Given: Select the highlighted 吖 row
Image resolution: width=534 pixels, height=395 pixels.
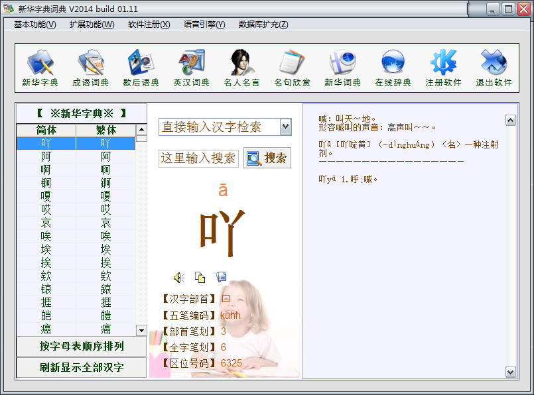Looking at the screenshot, I should (76, 143).
